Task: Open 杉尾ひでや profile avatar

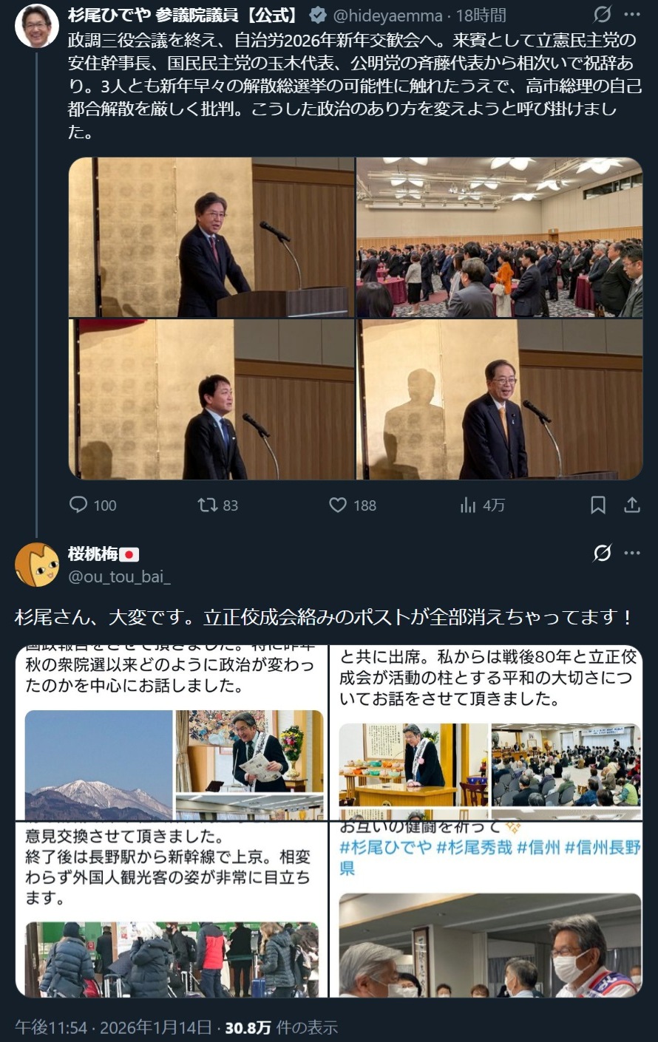Action: point(37,26)
